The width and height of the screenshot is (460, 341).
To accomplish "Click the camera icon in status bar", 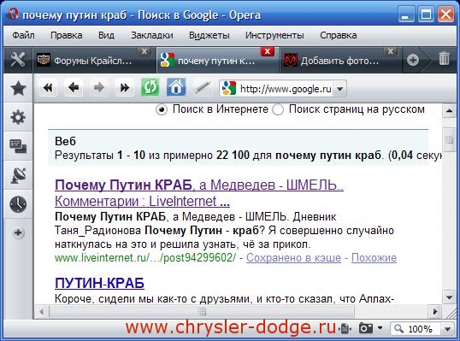I will click(366, 328).
